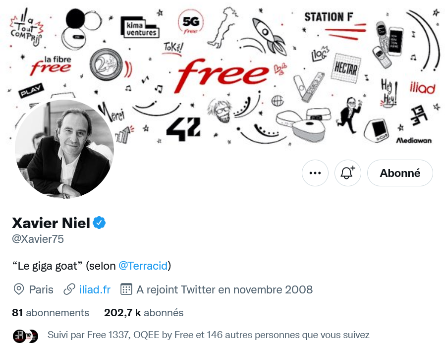The width and height of the screenshot is (445, 343).
Task: Click the STATION F text in banner
Action: click(329, 17)
